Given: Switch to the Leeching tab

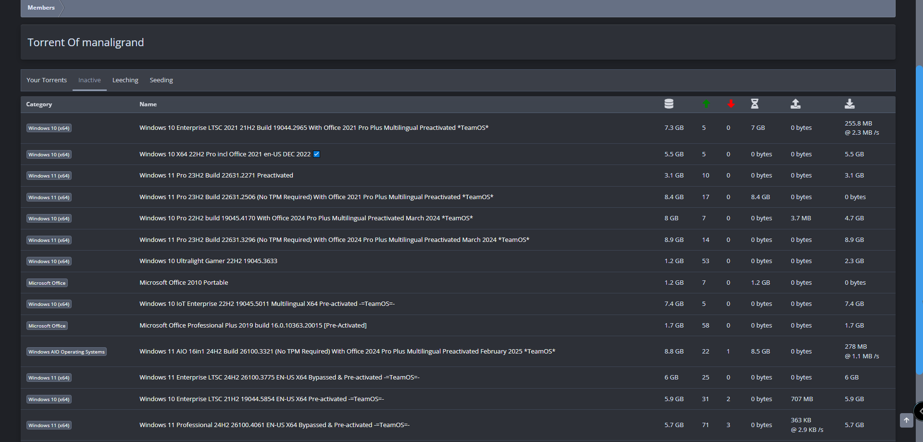Looking at the screenshot, I should point(125,80).
